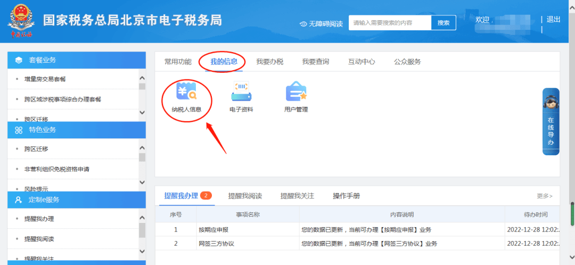Click the 无障碍阅读 eye icon
The image size is (575, 265).
pos(303,24)
